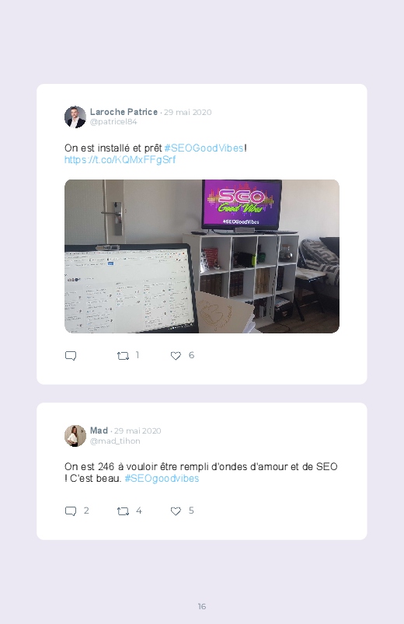Click the retweet count 4 on Mad's tweet

(x=138, y=511)
